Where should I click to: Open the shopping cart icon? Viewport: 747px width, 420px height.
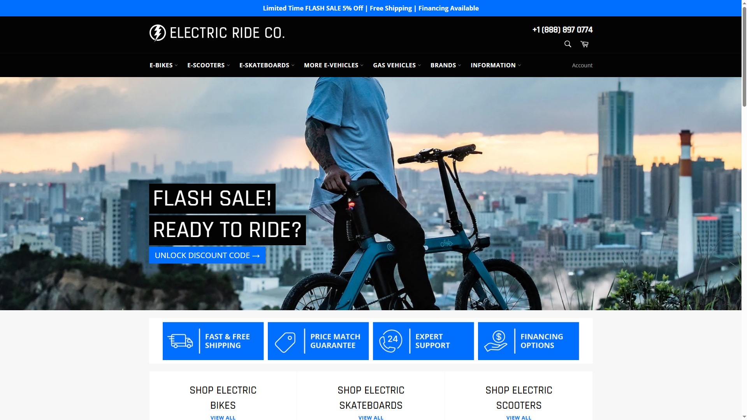point(584,44)
